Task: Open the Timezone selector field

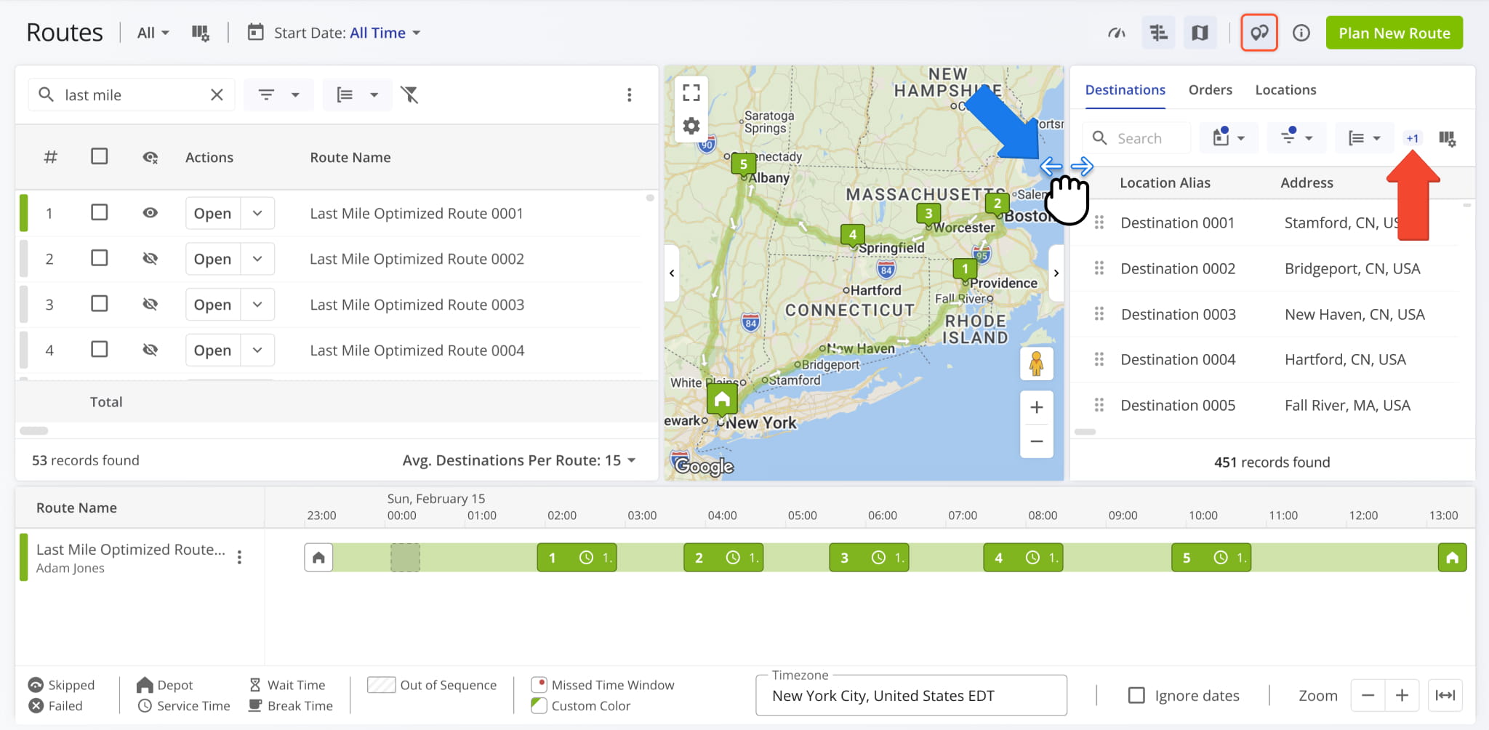Action: pos(911,696)
